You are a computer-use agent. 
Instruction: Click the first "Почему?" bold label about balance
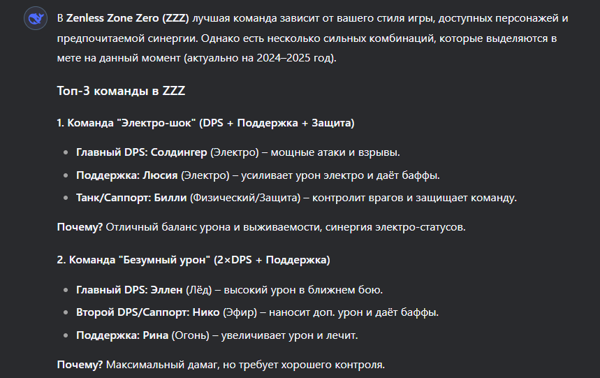point(80,227)
